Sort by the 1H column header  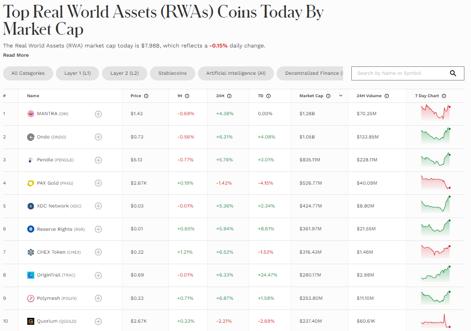179,96
